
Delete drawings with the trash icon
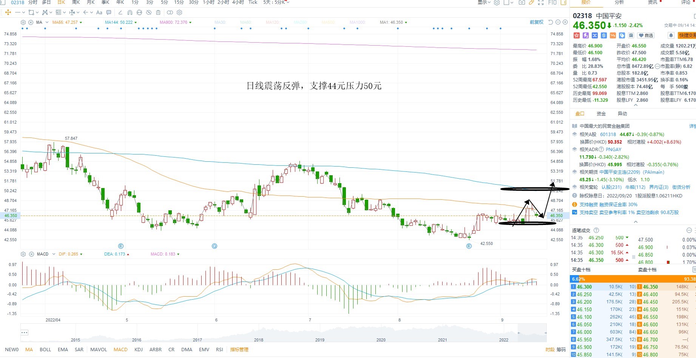158,12
